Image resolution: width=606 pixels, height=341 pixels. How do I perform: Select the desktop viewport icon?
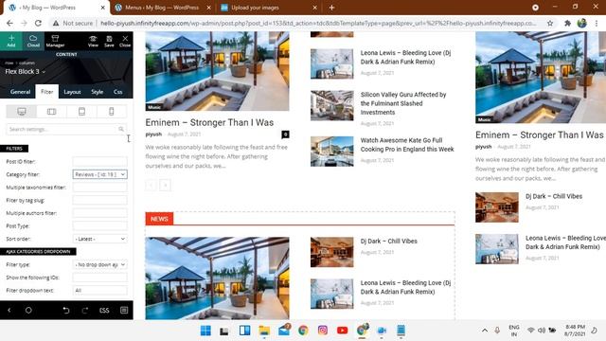click(x=22, y=112)
